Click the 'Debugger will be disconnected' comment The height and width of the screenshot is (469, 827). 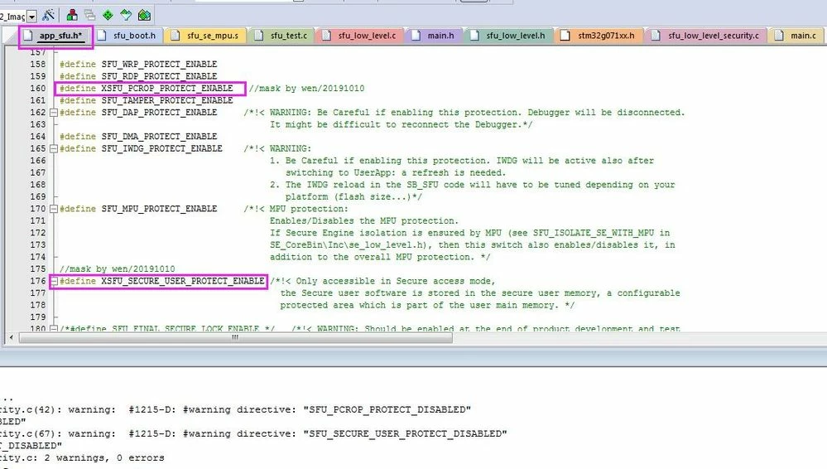pyautogui.click(x=606, y=113)
